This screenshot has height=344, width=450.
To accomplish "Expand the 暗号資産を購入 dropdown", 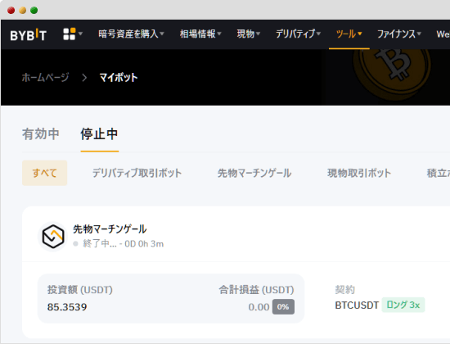I will pyautogui.click(x=131, y=34).
